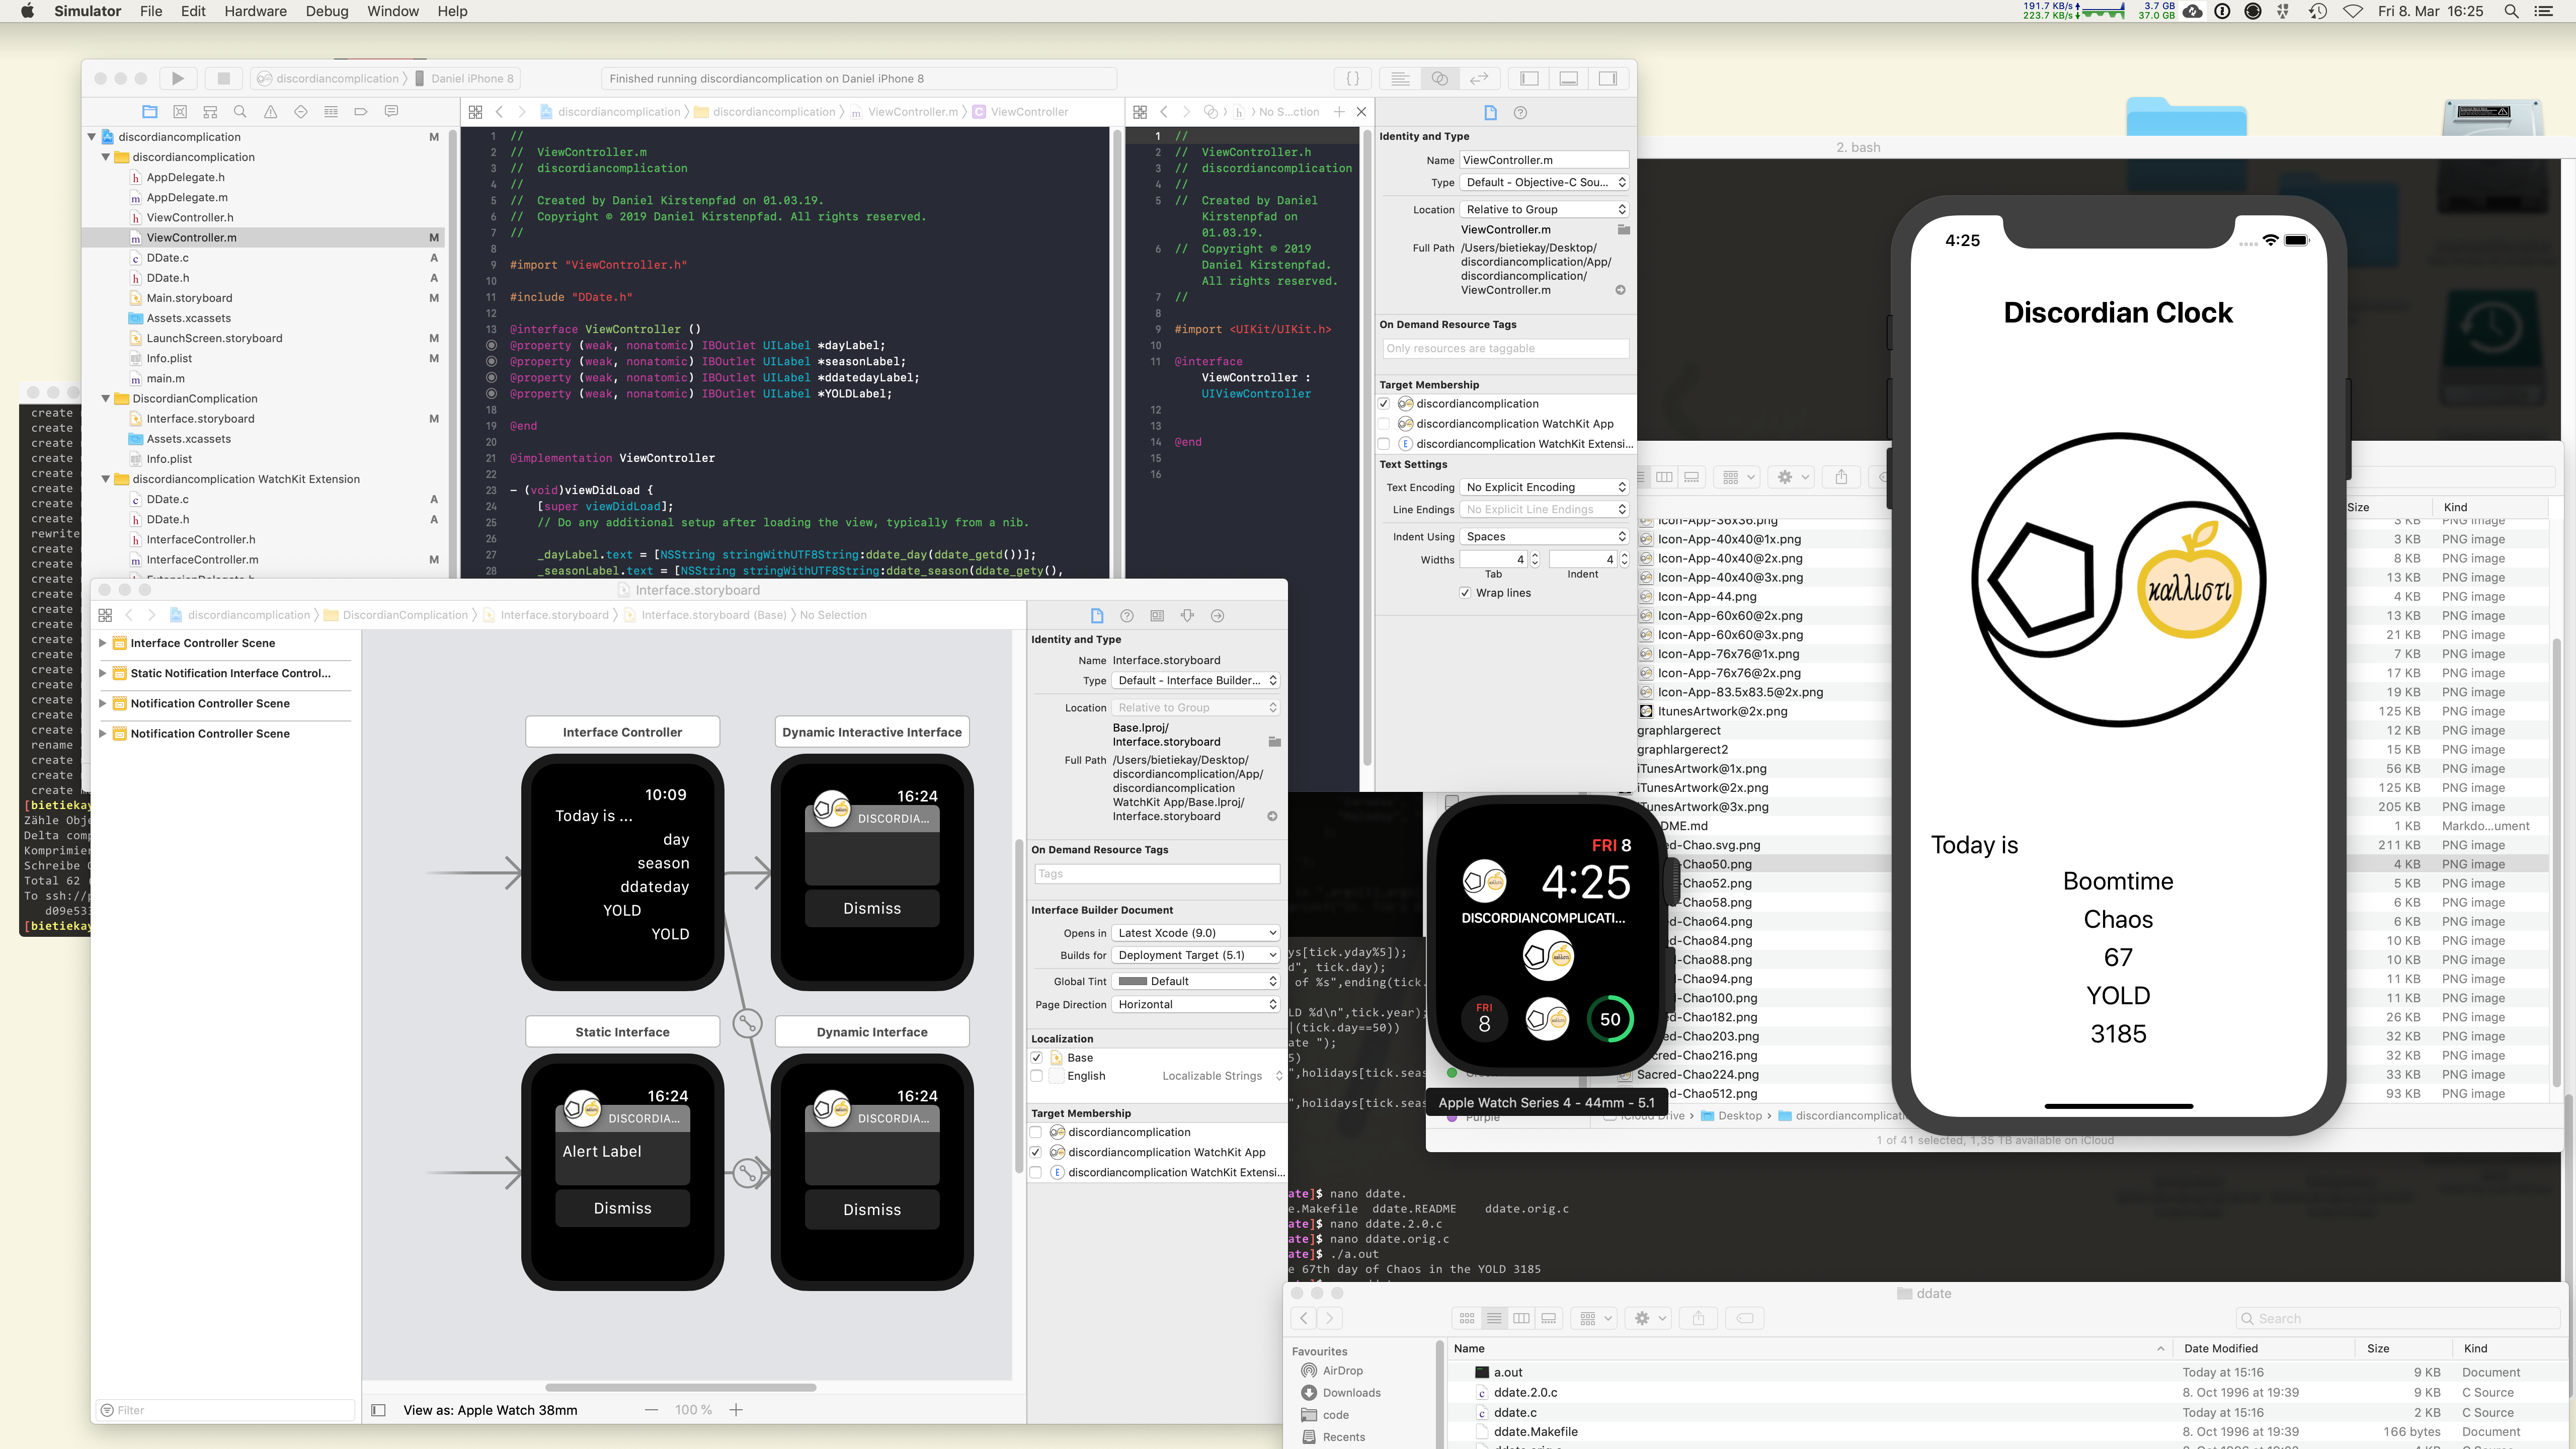Open Page Direction dropdown set to Horizontal
The width and height of the screenshot is (2576, 1449).
1196,1005
